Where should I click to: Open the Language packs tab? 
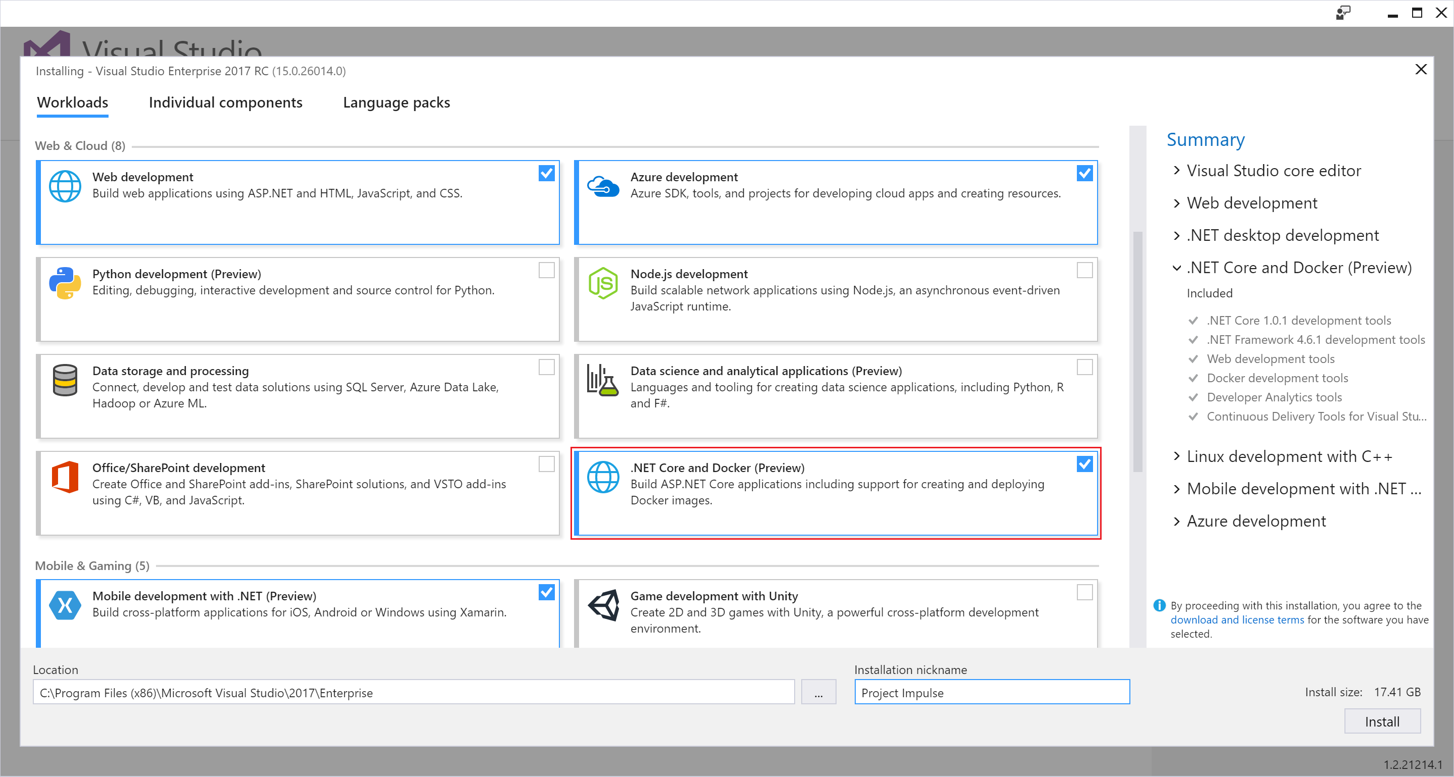(396, 102)
